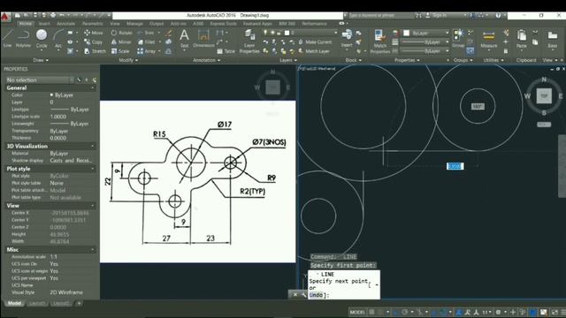The width and height of the screenshot is (566, 318).
Task: Collapse the 3D Visualization section
Action: [92, 146]
